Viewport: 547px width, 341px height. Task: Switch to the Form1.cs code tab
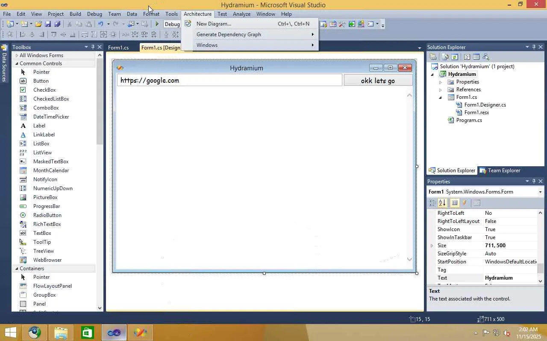coord(118,47)
